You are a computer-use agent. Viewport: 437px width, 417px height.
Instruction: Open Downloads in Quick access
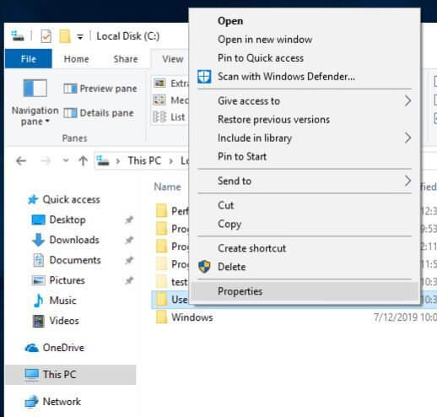coord(74,240)
